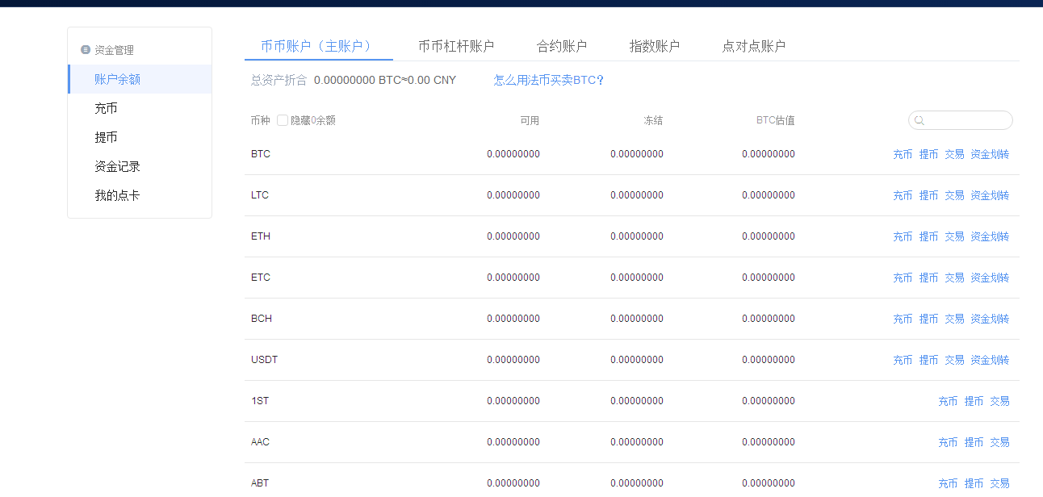Click the 资金管理 profile icon in sidebar
1043x497 pixels.
86,49
